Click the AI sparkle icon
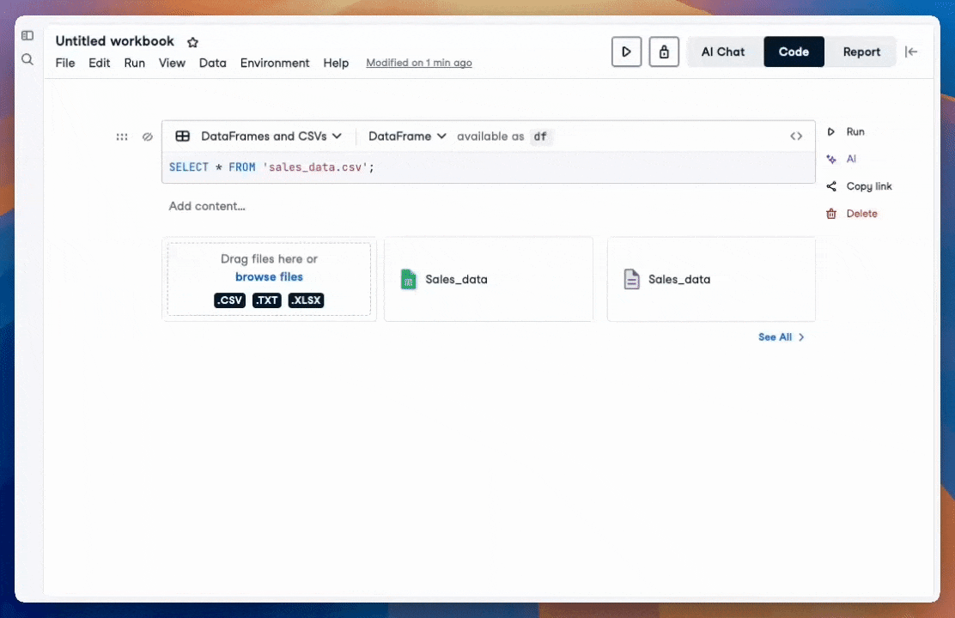955x618 pixels. point(830,160)
